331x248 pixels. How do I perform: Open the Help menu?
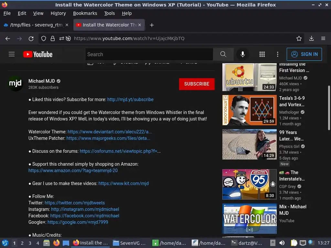pos(127,13)
